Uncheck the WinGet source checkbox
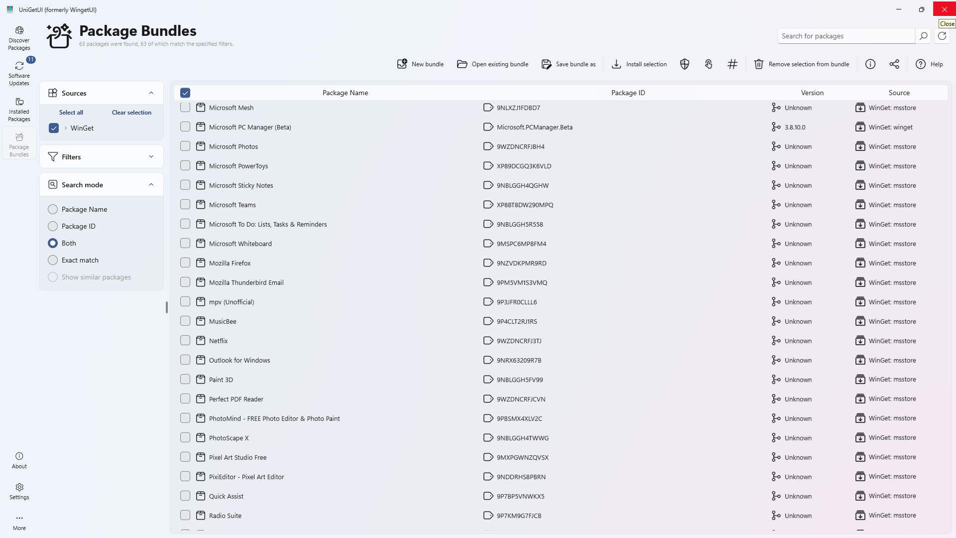956x538 pixels. (54, 128)
